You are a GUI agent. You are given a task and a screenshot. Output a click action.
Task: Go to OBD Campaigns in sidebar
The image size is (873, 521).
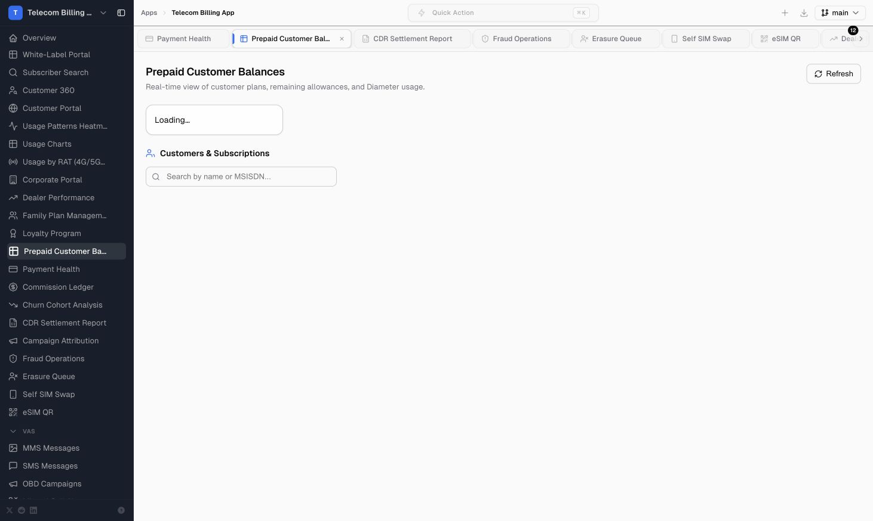click(67, 483)
